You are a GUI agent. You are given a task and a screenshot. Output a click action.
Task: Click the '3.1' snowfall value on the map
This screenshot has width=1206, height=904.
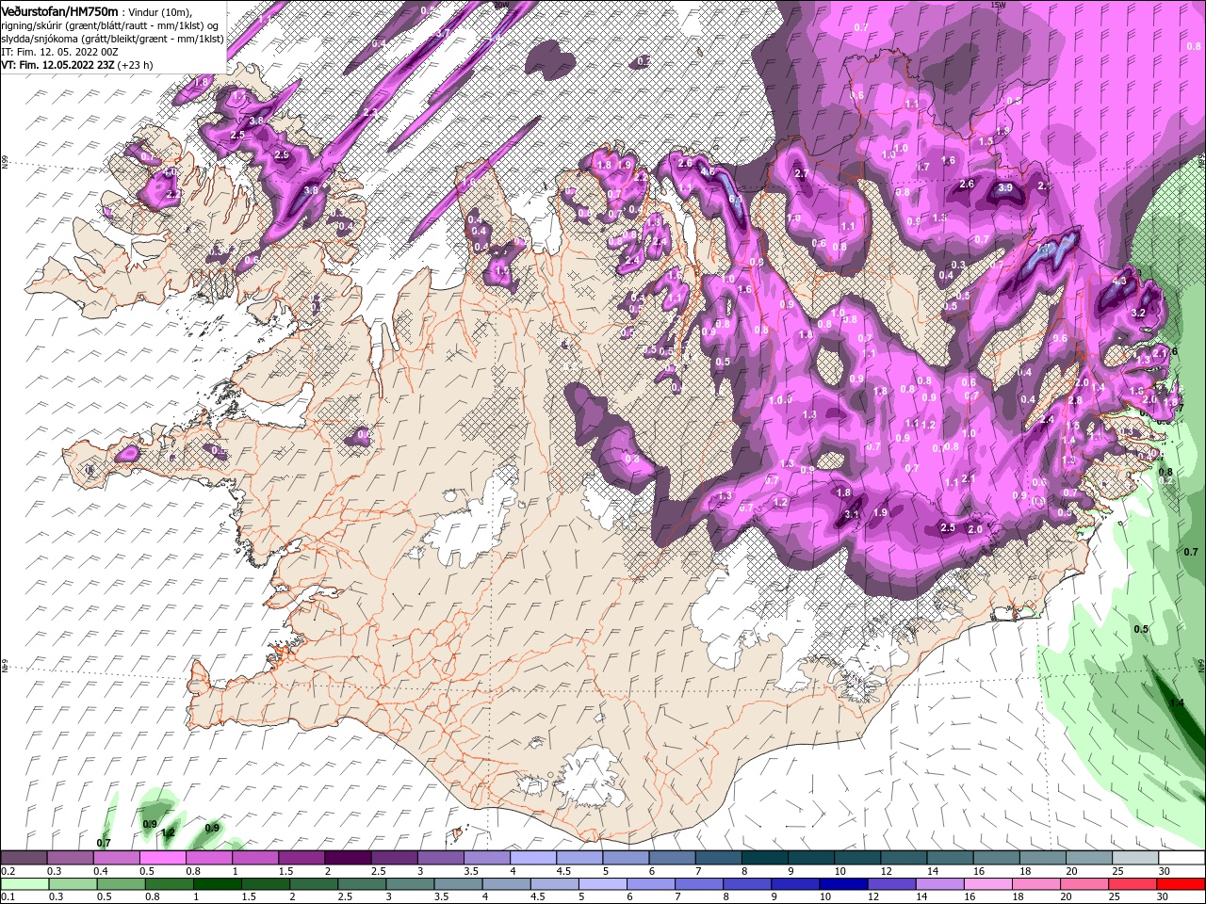coord(852,514)
